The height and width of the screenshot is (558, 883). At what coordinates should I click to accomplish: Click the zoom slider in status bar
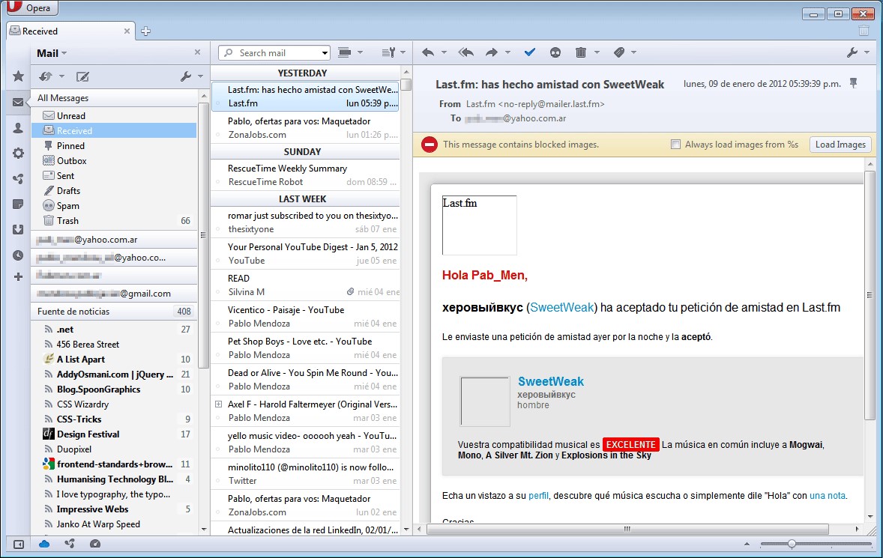(x=792, y=544)
